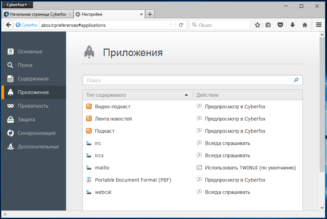Screen dimensions: 327x219
Task: Open Синхронизация settings category
Action: tap(34, 133)
